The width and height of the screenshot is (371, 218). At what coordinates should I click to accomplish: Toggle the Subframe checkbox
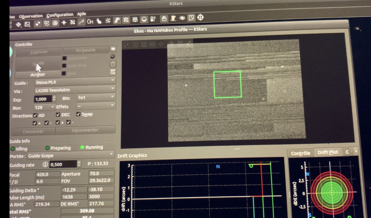click(64, 58)
